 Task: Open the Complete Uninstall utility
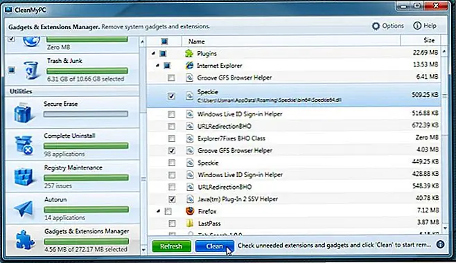click(x=72, y=145)
